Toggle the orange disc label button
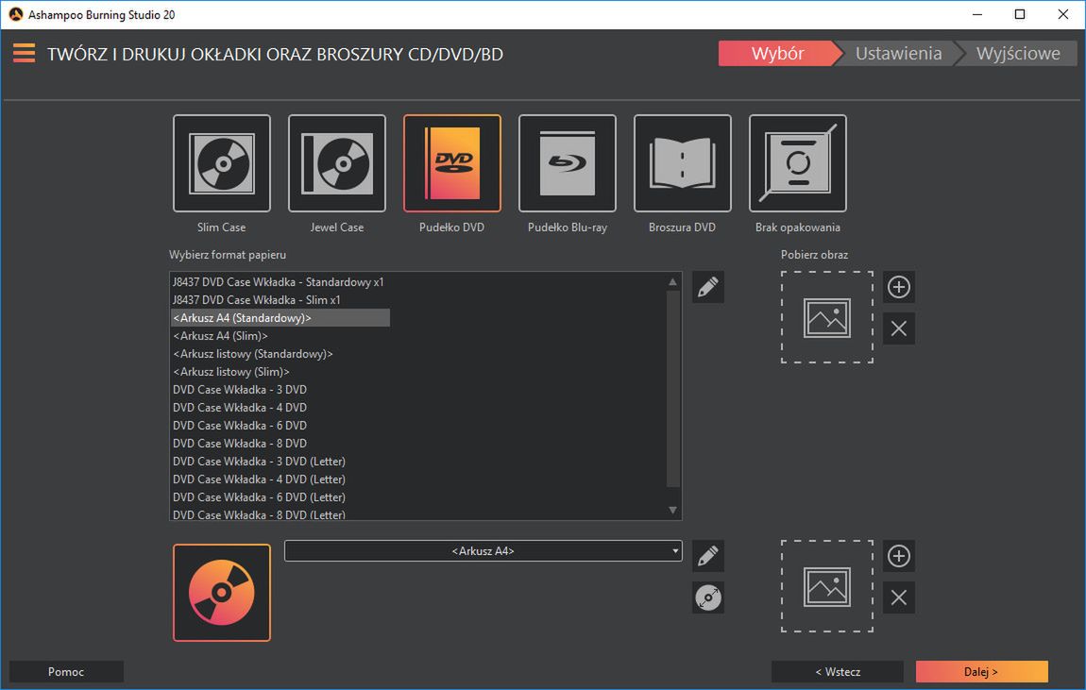The width and height of the screenshot is (1086, 690). [x=222, y=593]
